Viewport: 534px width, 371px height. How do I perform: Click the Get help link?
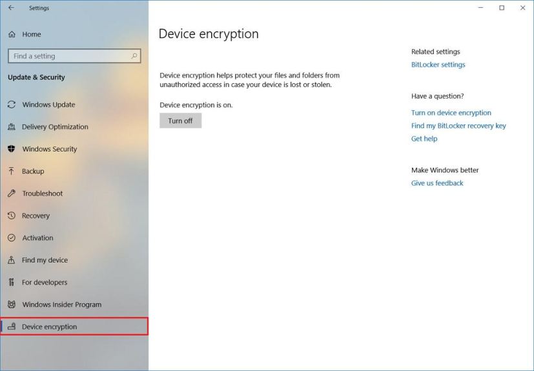pyautogui.click(x=424, y=139)
